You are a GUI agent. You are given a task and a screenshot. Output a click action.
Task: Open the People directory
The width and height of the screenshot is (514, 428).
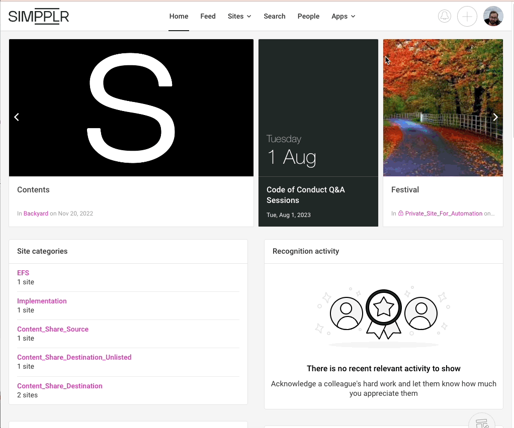pyautogui.click(x=308, y=16)
